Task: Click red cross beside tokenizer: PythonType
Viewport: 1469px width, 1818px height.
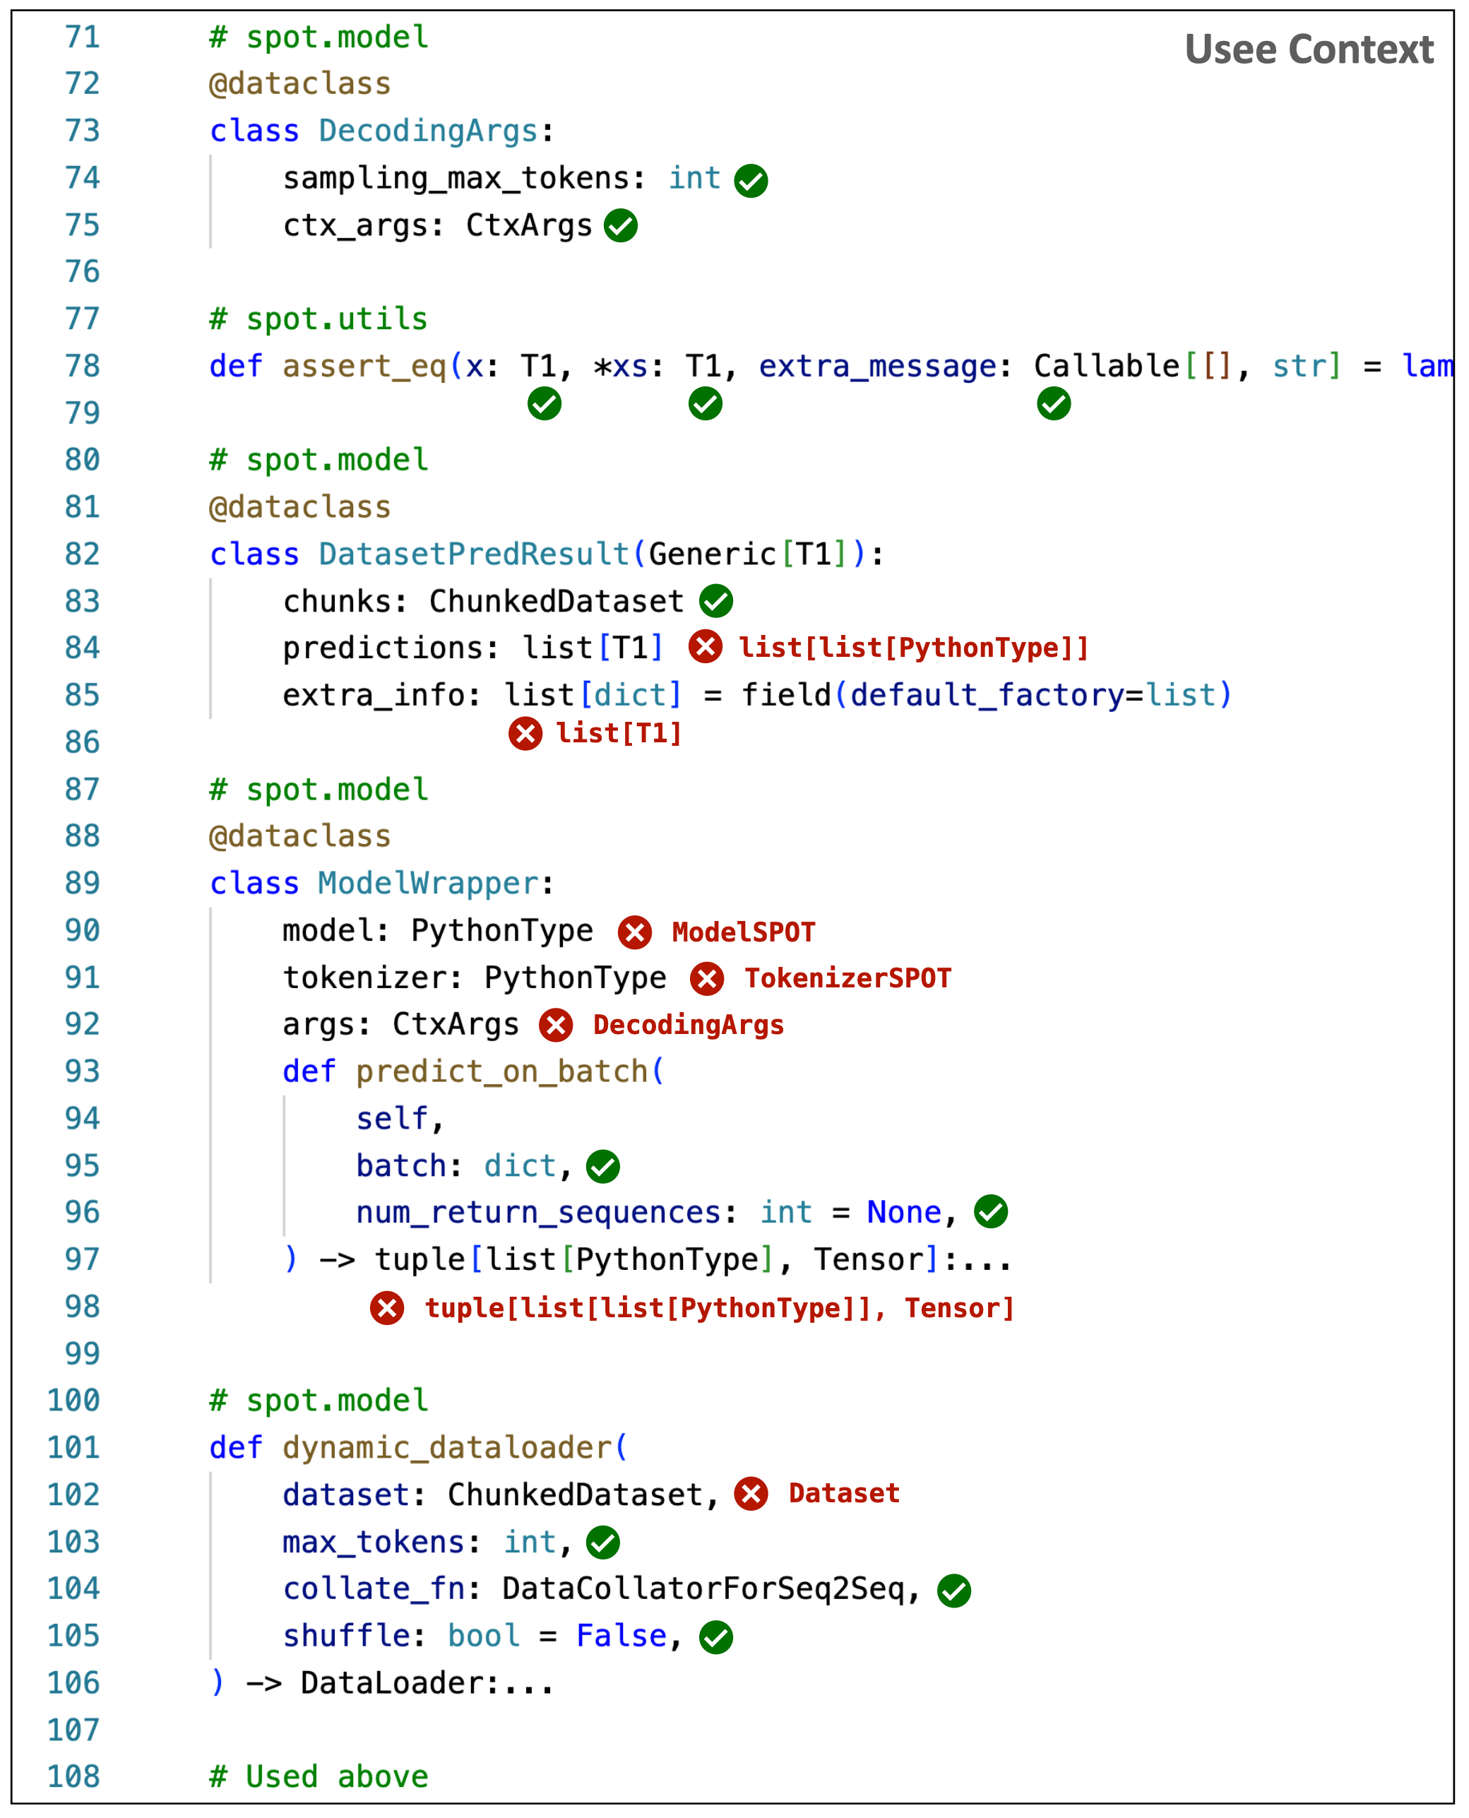Action: (x=706, y=978)
